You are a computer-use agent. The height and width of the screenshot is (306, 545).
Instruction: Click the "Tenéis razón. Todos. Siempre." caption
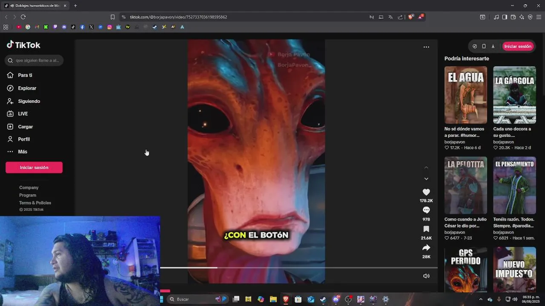click(x=514, y=223)
